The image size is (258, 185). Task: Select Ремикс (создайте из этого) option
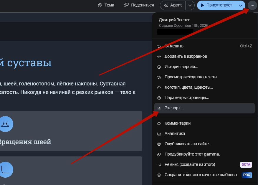(190, 164)
